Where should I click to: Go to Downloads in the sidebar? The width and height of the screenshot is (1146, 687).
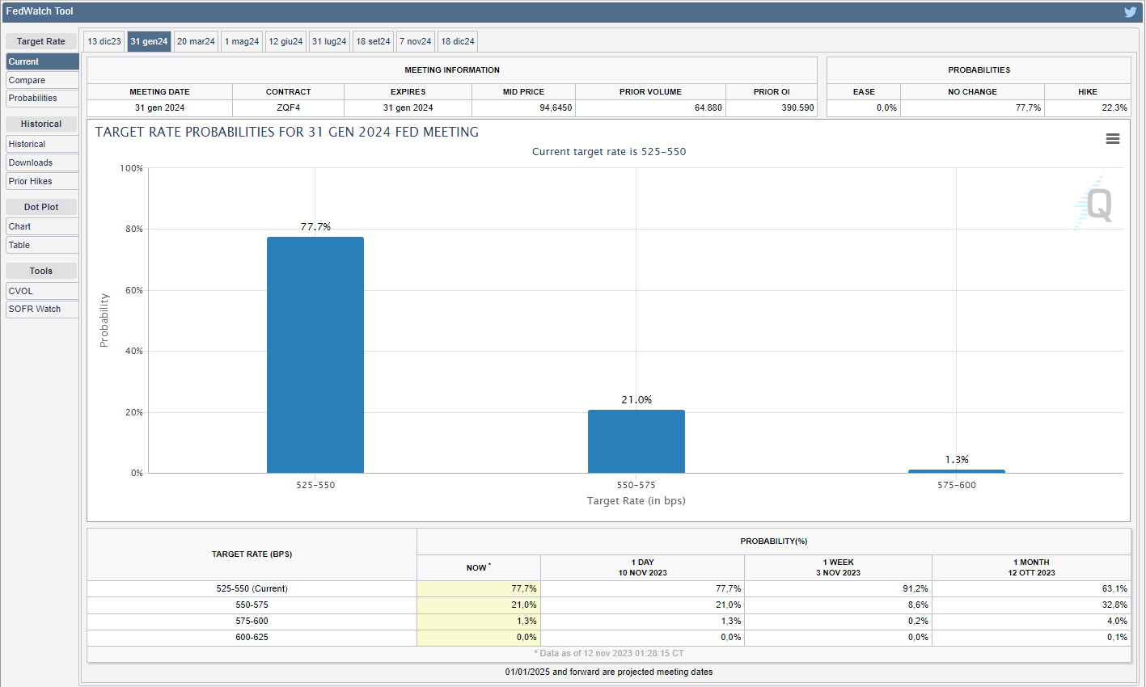41,162
